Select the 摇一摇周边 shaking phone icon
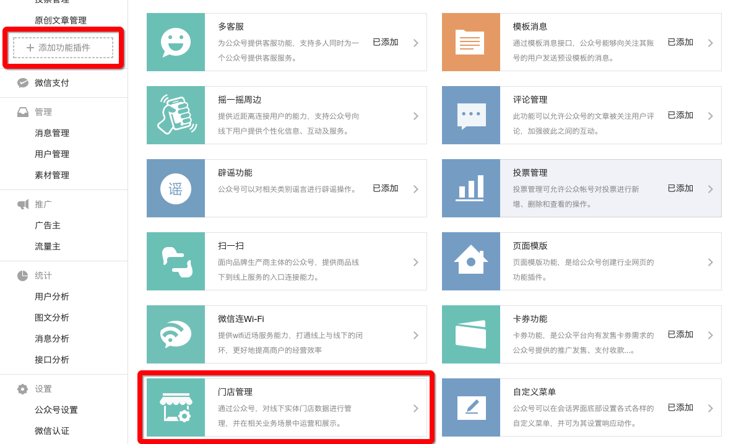The width and height of the screenshot is (736, 444). click(x=176, y=115)
